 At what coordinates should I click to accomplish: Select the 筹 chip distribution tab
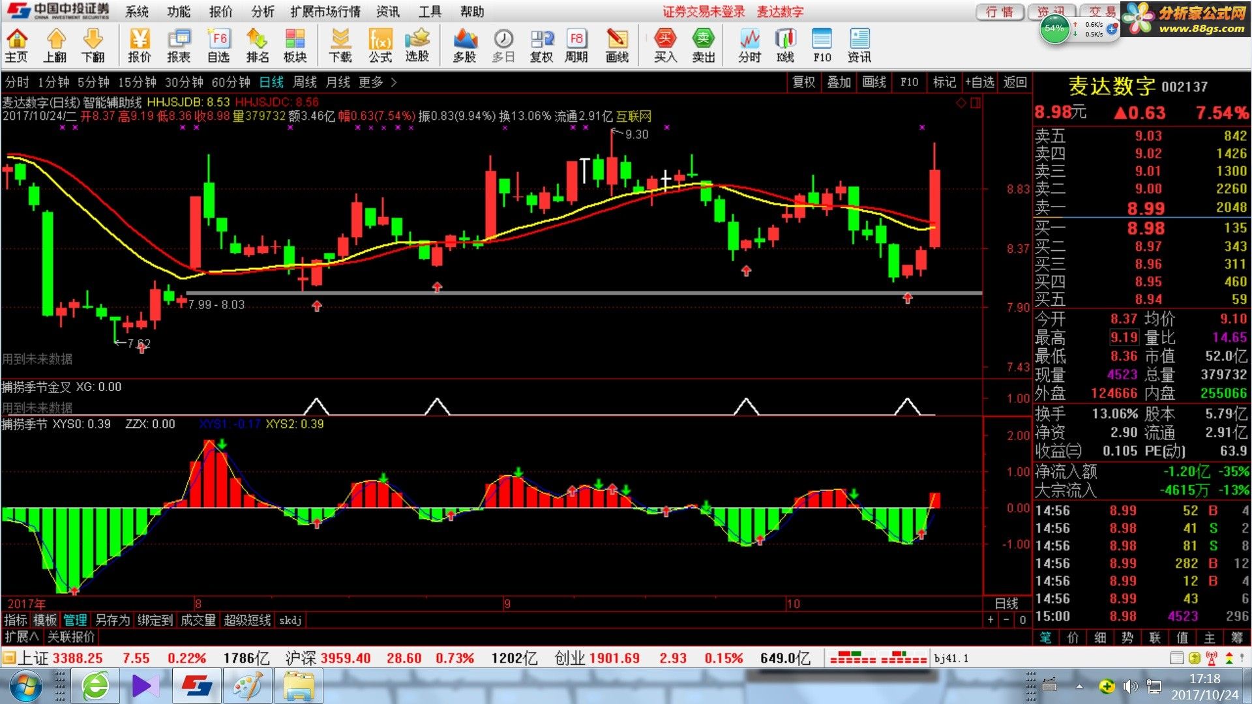tap(1237, 638)
